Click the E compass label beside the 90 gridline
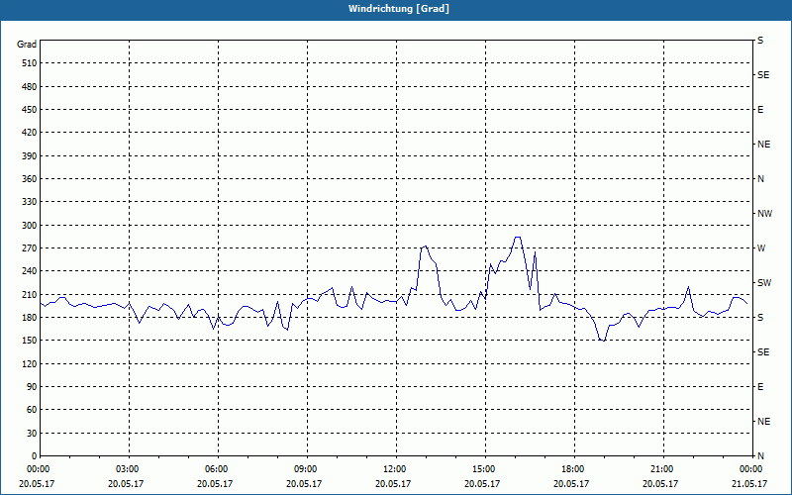The height and width of the screenshot is (495, 792). [x=760, y=387]
